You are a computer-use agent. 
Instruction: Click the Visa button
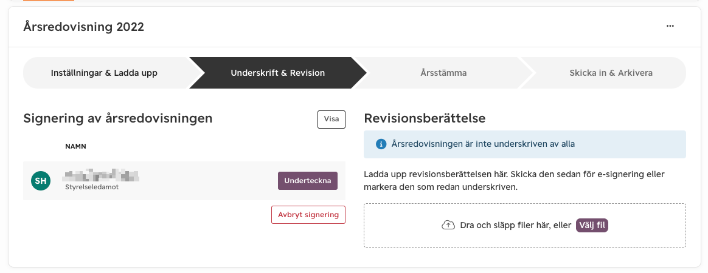331,120
